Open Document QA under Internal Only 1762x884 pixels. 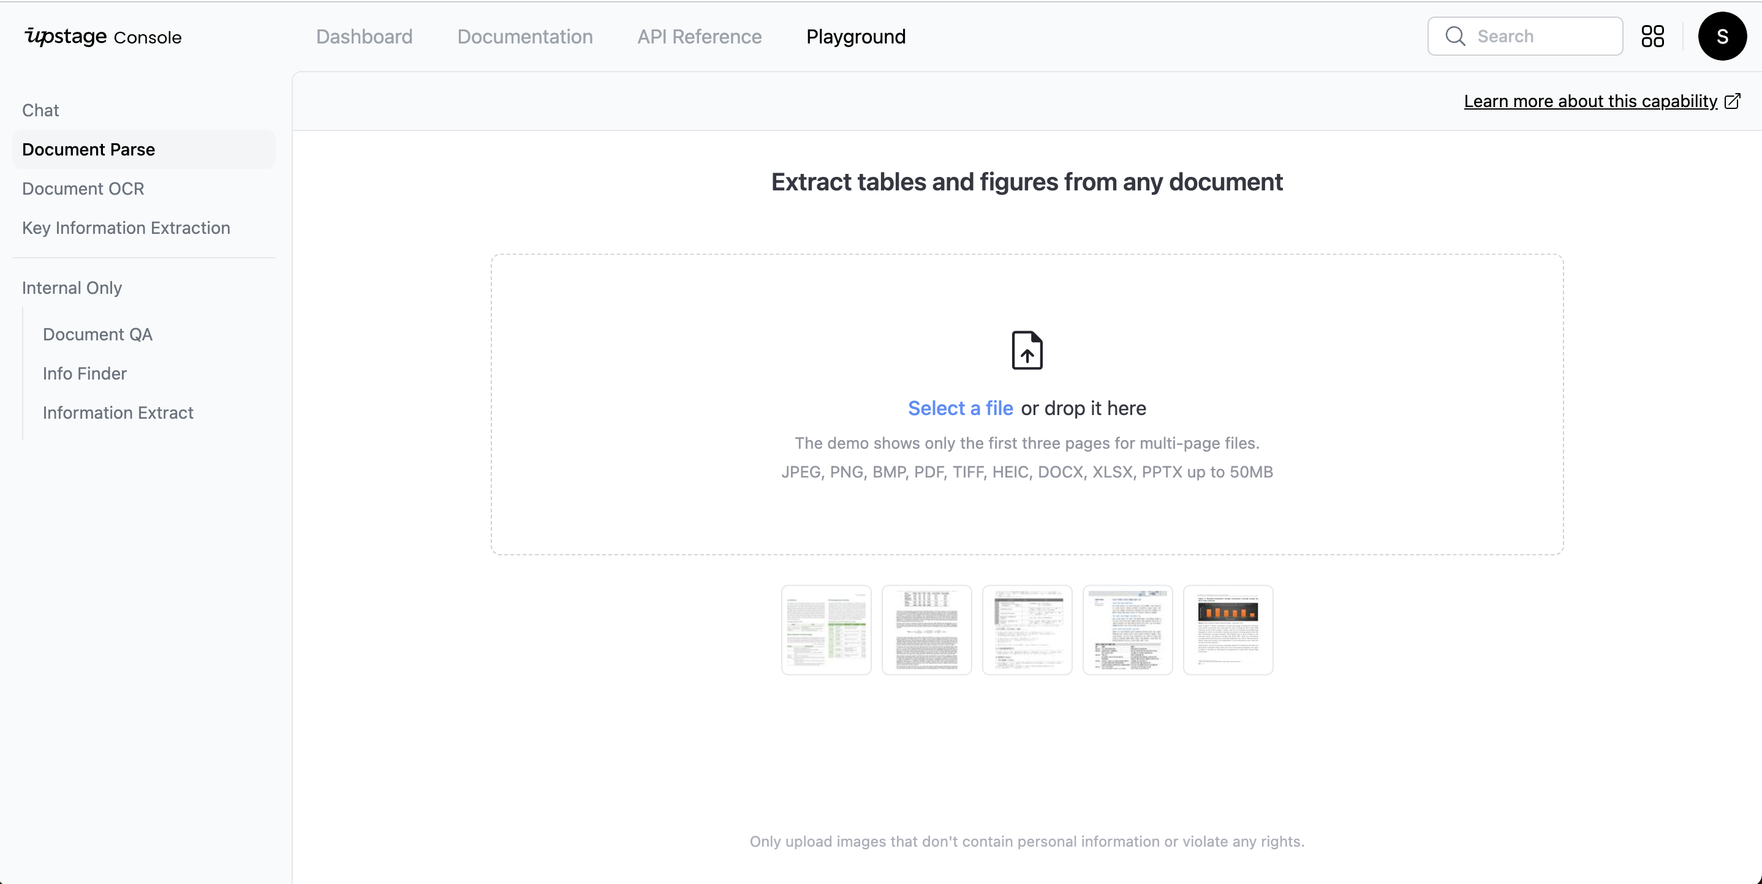pos(97,334)
